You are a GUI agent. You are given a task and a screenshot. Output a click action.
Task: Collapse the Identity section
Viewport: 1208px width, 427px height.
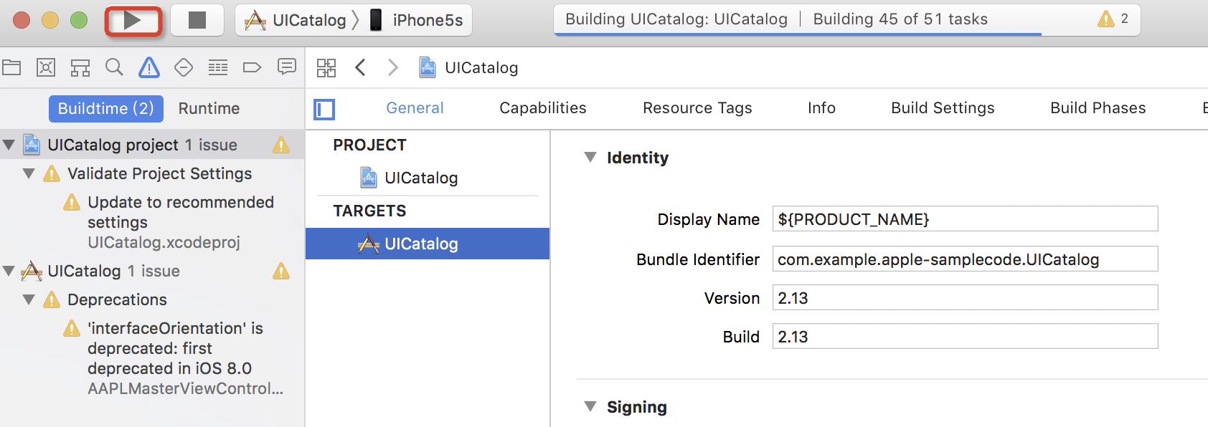coord(590,158)
